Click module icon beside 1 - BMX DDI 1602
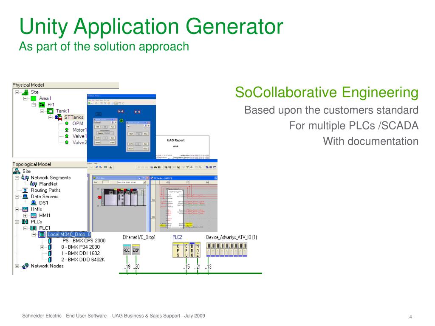Image resolution: width=435 pixels, height=326 pixels. click(50, 253)
